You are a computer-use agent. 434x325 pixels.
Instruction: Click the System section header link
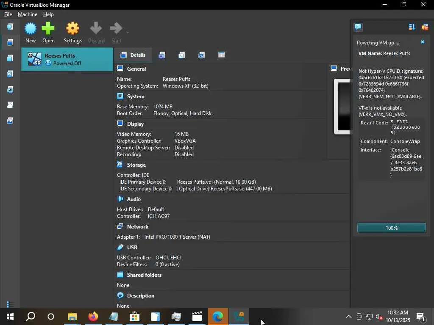[x=135, y=96]
